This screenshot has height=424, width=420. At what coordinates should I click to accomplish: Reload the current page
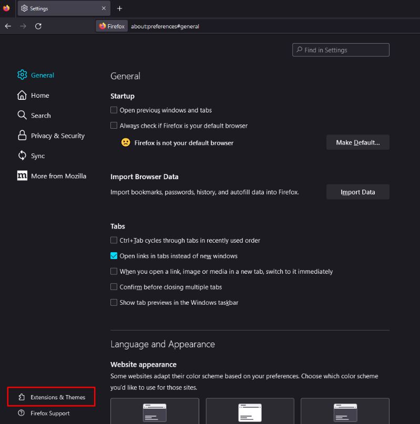[x=38, y=26]
